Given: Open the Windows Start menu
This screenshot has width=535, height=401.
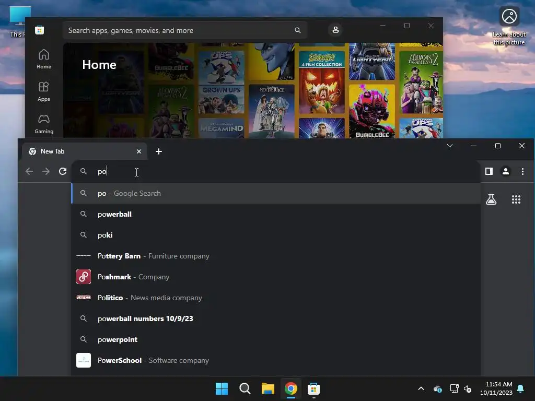Looking at the screenshot, I should click(222, 388).
